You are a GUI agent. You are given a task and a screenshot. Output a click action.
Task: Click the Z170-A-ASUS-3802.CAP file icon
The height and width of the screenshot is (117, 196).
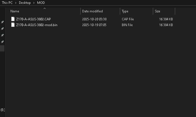tap(13, 19)
